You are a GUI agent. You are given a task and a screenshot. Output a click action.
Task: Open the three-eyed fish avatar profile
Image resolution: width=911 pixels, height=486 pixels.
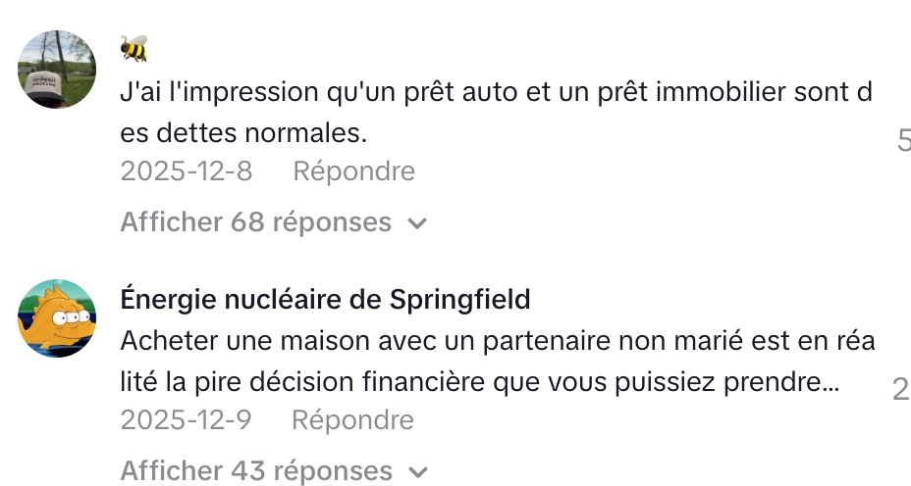(x=57, y=318)
